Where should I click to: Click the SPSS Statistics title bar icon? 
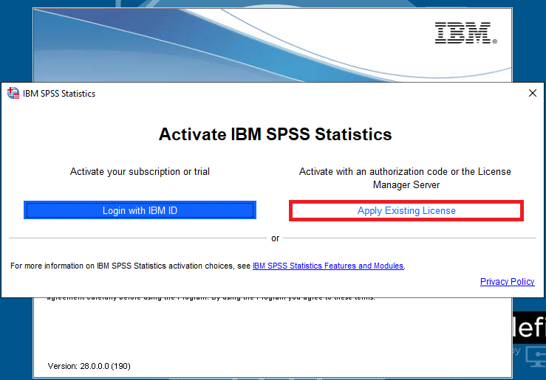[13, 93]
